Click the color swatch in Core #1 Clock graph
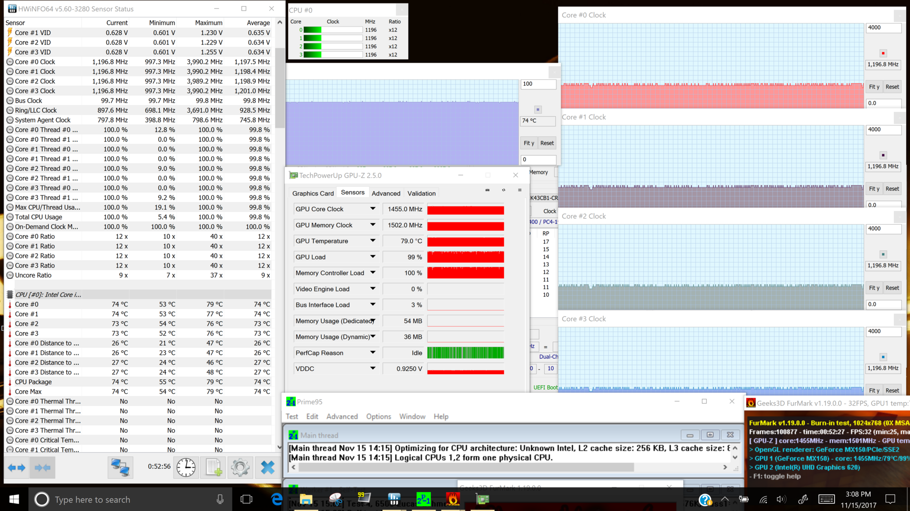This screenshot has height=511, width=910. click(x=883, y=155)
